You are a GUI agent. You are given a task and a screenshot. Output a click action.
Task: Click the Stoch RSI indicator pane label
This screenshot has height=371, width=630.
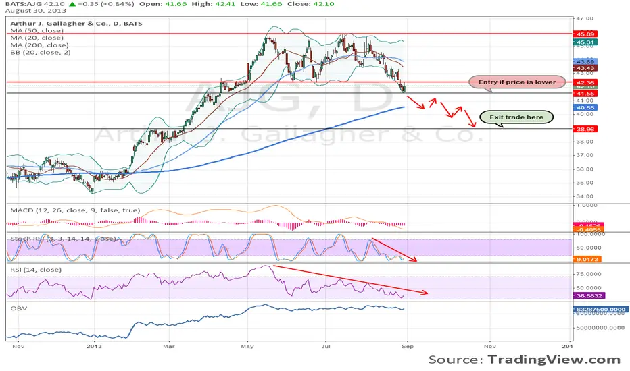(x=63, y=239)
